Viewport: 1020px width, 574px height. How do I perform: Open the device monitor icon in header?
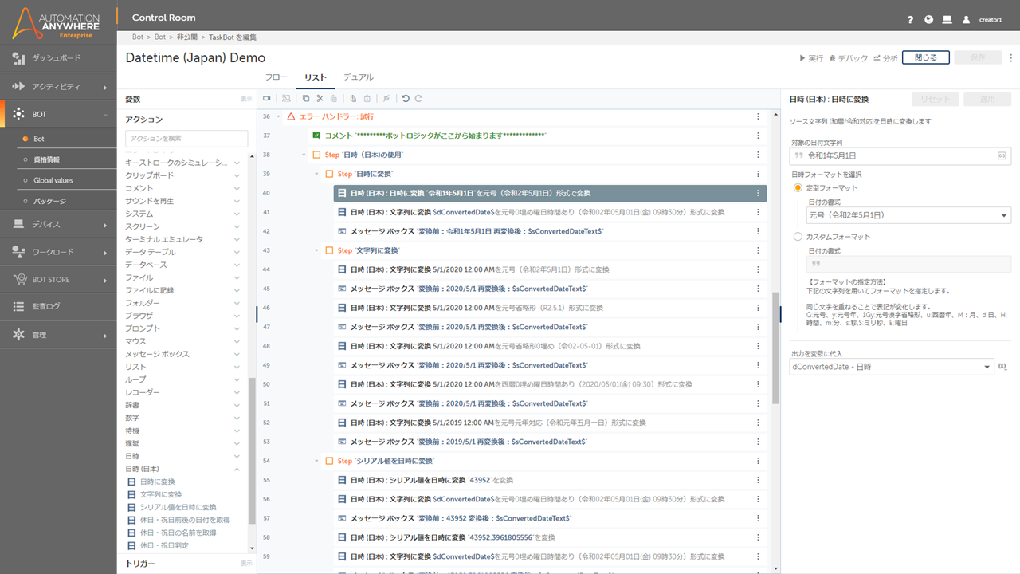click(x=947, y=19)
